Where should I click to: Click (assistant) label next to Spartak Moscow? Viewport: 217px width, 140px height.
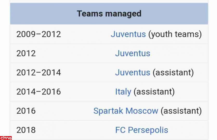tap(181, 111)
